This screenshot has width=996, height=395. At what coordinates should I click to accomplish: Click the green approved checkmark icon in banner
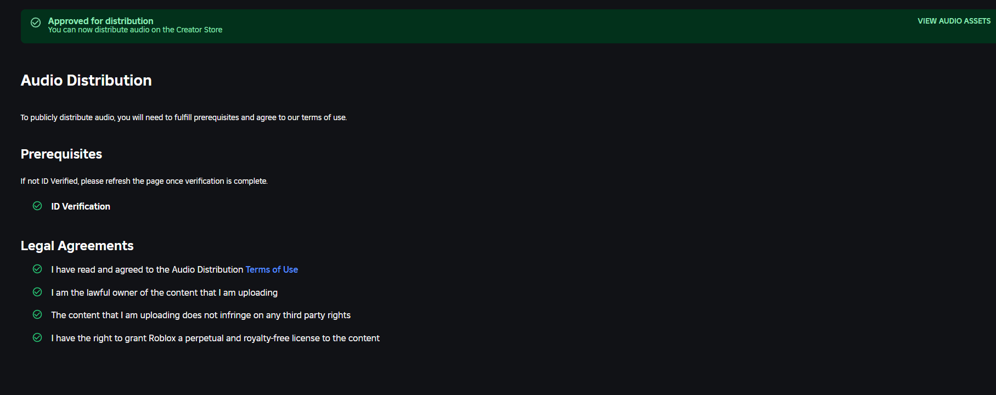point(36,22)
